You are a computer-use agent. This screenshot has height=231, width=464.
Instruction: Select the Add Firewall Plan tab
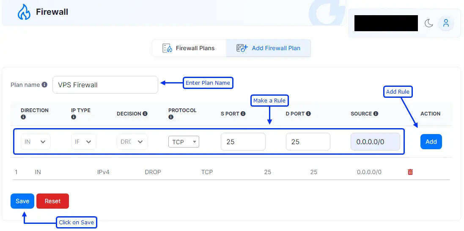pyautogui.click(x=269, y=48)
